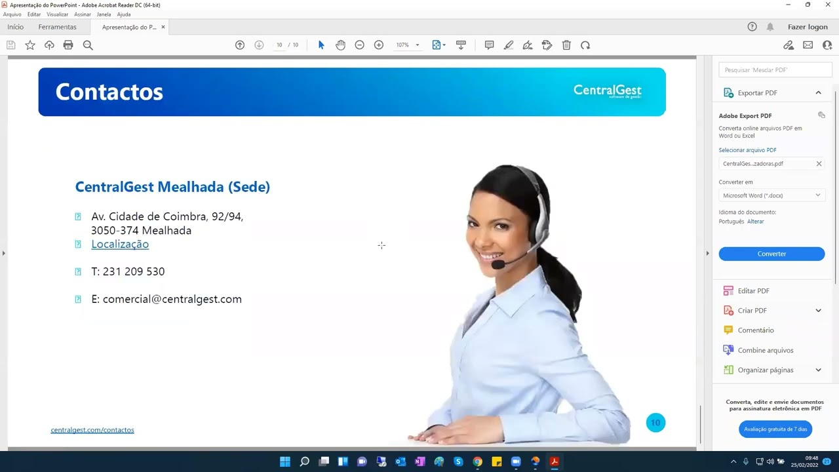Click Avaliação gratuita de 7 dias
Screen dimensions: 839x472
coord(775,429)
